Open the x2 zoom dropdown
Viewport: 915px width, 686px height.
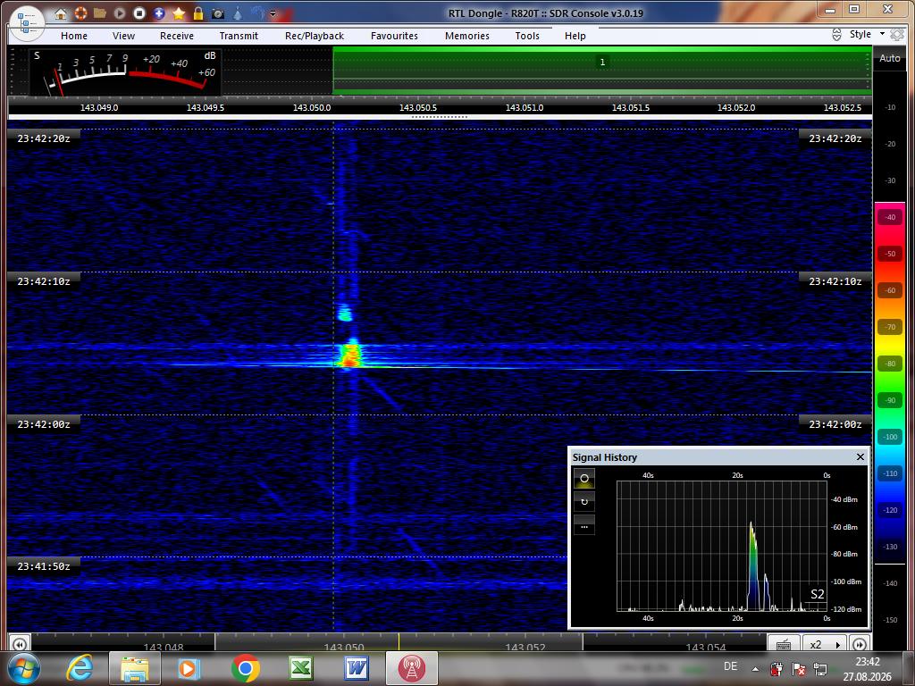[825, 644]
